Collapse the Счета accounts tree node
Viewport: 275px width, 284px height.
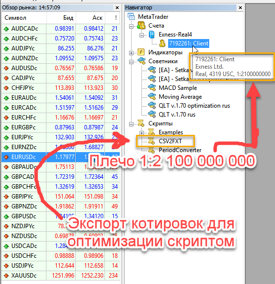point(131,27)
